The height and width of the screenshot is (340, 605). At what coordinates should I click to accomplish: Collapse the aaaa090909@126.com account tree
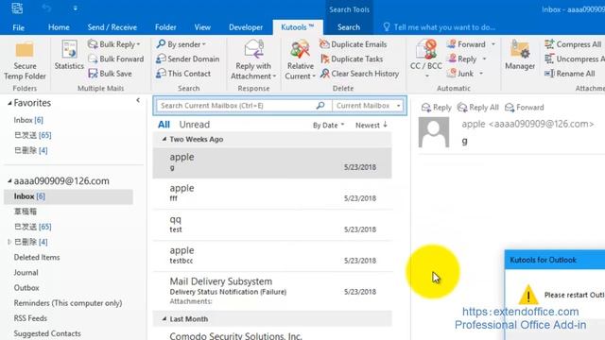click(9, 180)
